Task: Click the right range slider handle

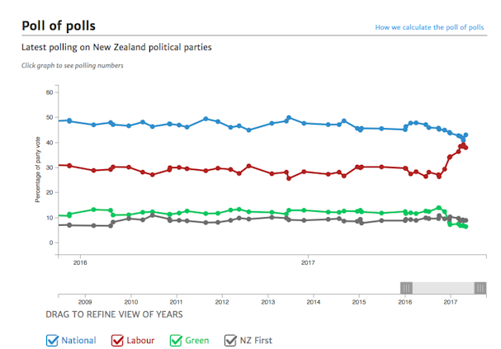Action: [480, 287]
